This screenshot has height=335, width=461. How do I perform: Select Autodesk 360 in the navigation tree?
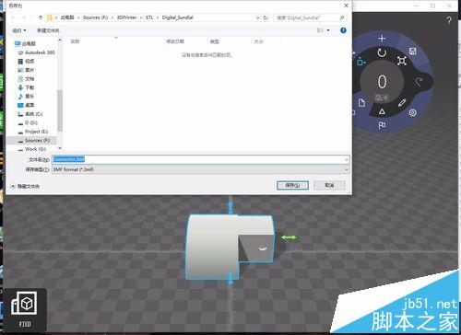[x=37, y=52]
